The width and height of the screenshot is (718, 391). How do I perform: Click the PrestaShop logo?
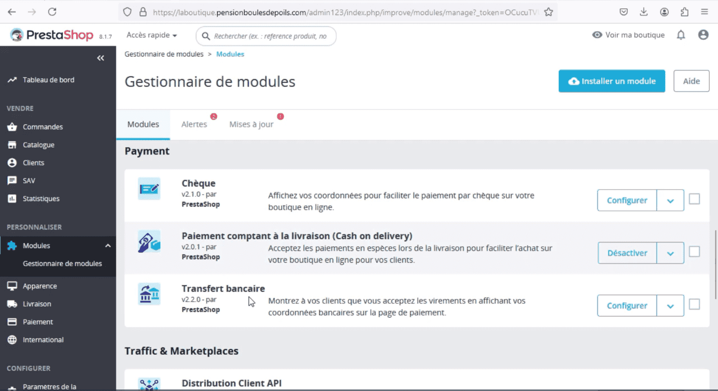[x=51, y=35]
